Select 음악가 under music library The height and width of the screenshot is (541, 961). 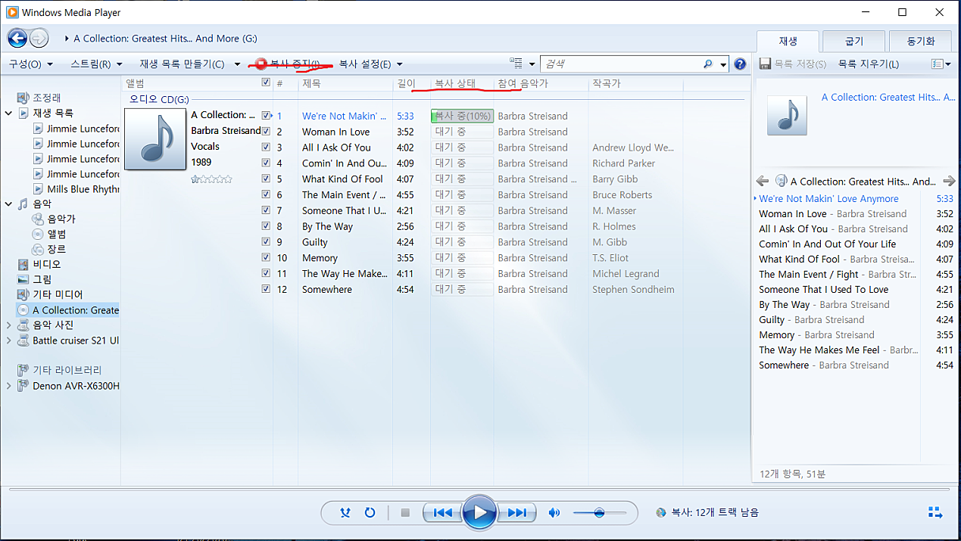coord(61,219)
